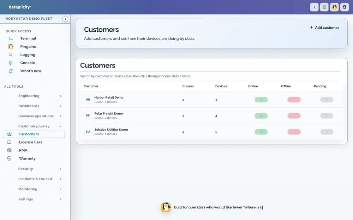Select Customers in the sidebar
Viewport: 353px width, 220px height.
[34, 134]
